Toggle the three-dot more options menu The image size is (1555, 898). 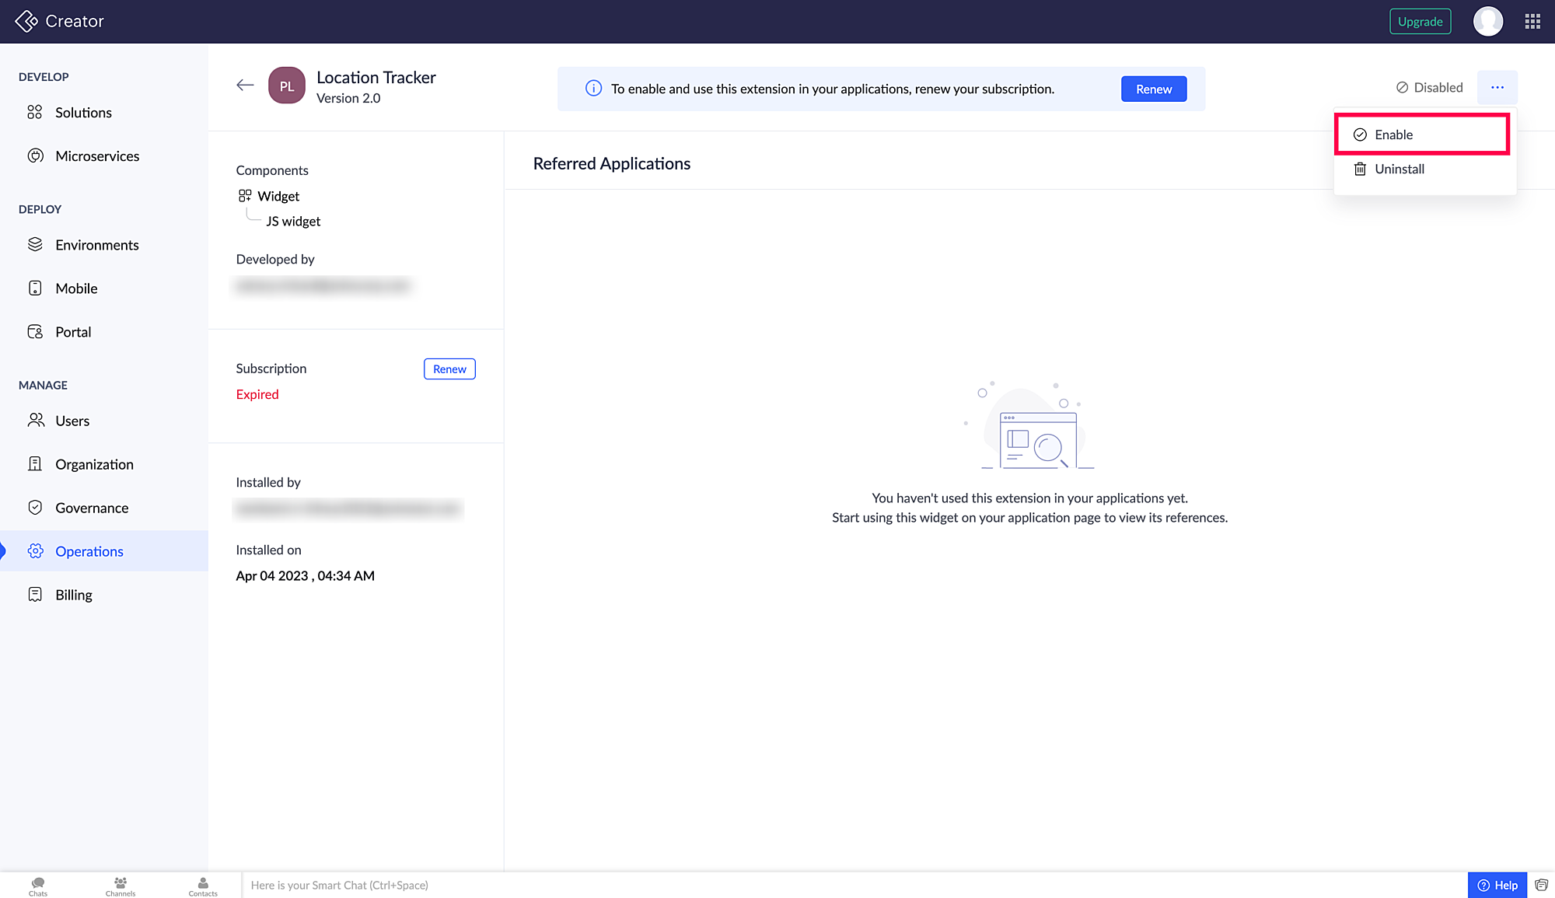pos(1497,88)
